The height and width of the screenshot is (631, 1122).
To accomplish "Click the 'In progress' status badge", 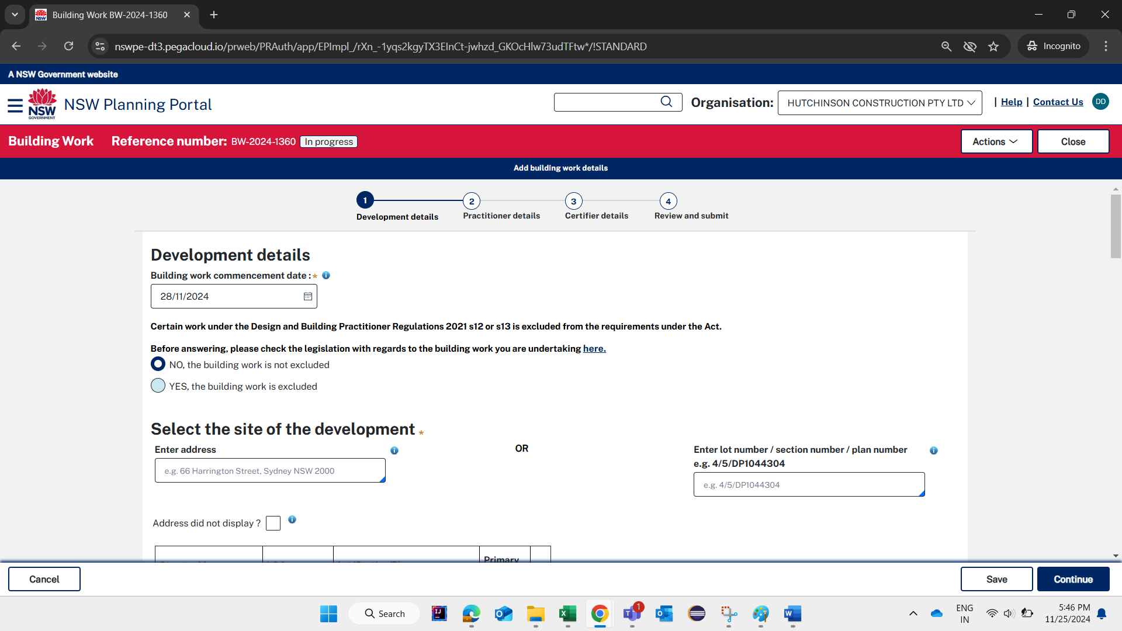I will [329, 141].
